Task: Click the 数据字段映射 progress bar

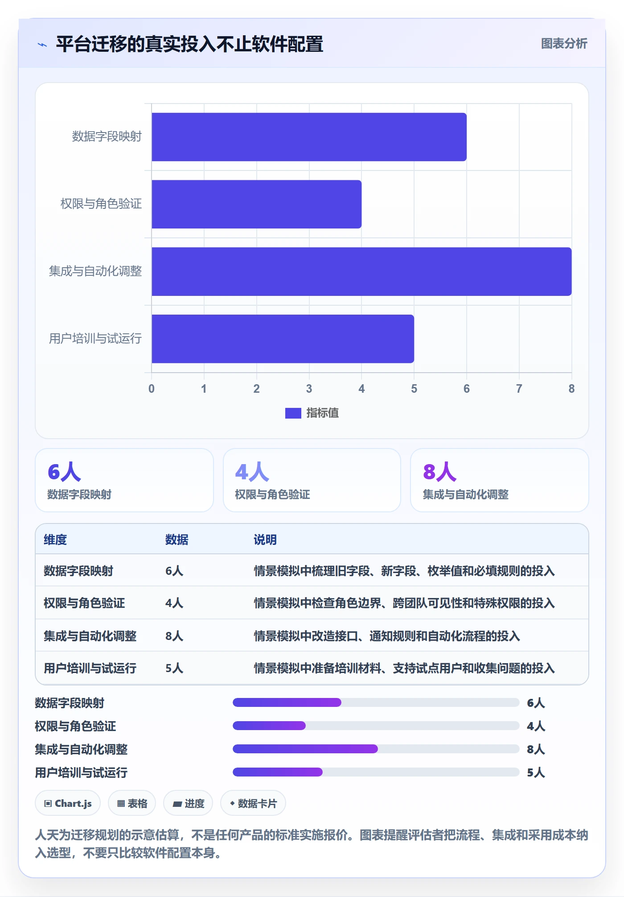Action: (376, 702)
